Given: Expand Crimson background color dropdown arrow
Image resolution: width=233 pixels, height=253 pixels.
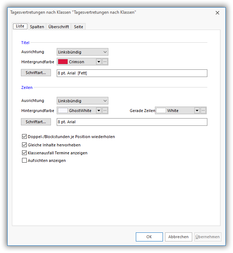Looking at the screenshot, I should coord(99,62).
